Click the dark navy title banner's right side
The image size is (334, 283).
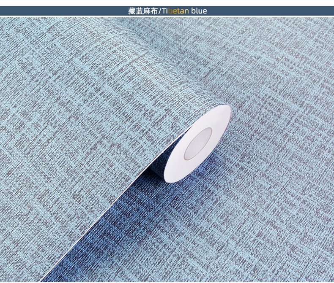[271, 11]
